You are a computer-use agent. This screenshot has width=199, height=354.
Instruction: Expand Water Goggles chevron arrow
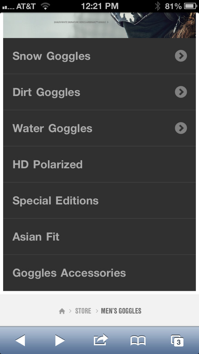click(x=181, y=128)
